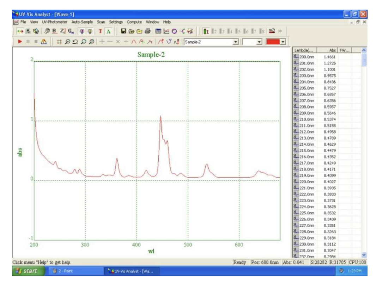Click the Abs column header
The width and height of the screenshot is (376, 282).
pos(327,50)
